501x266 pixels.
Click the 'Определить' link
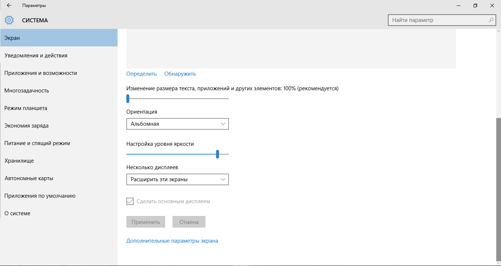point(141,74)
